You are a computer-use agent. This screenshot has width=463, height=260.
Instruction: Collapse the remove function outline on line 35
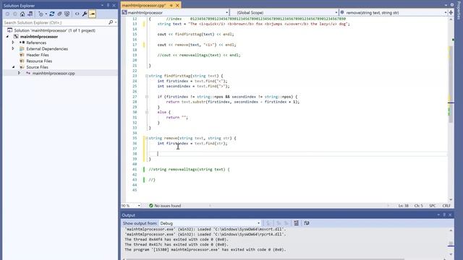click(147, 138)
